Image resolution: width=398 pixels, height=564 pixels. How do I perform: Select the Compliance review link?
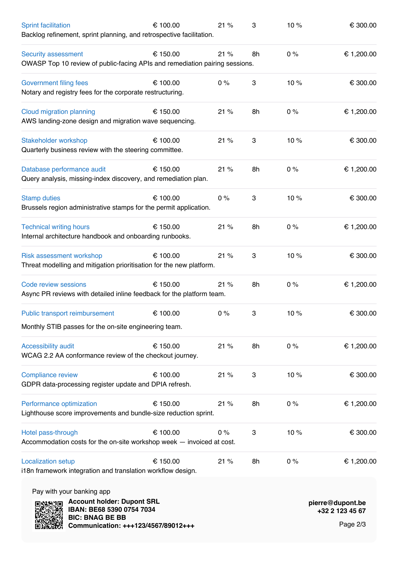point(49,375)
